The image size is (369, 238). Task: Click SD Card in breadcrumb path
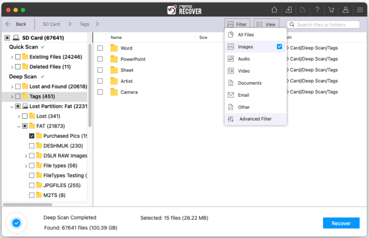[51, 24]
